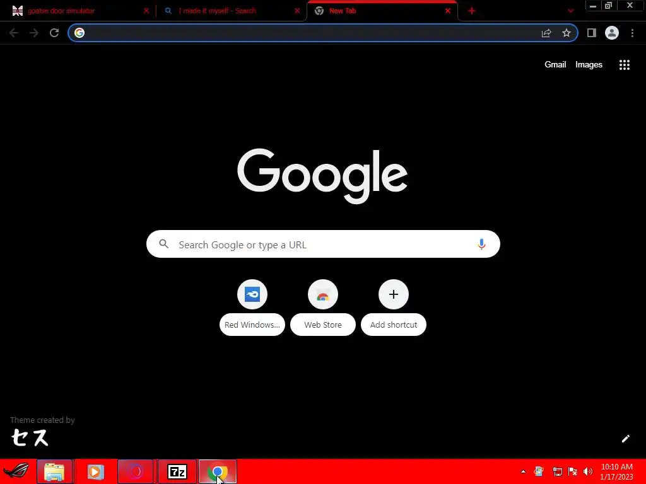Viewport: 646px width, 484px height.
Task: Focus the 'Search Google or type a URL' box
Action: (x=323, y=244)
